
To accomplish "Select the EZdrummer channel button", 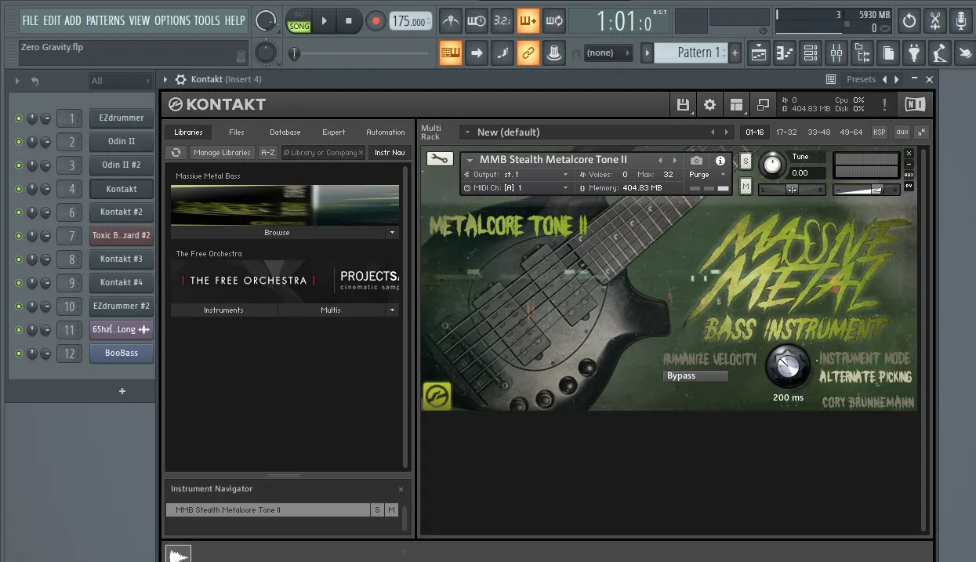I will (x=121, y=118).
